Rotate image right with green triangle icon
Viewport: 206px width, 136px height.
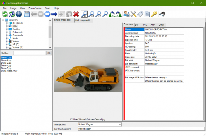(119, 14)
